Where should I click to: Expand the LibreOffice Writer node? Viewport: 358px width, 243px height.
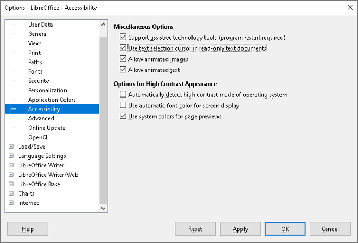pyautogui.click(x=11, y=165)
